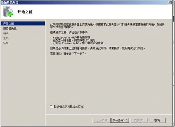Close the 添加角色向导 window with X
The width and height of the screenshot is (175, 127).
170,2
